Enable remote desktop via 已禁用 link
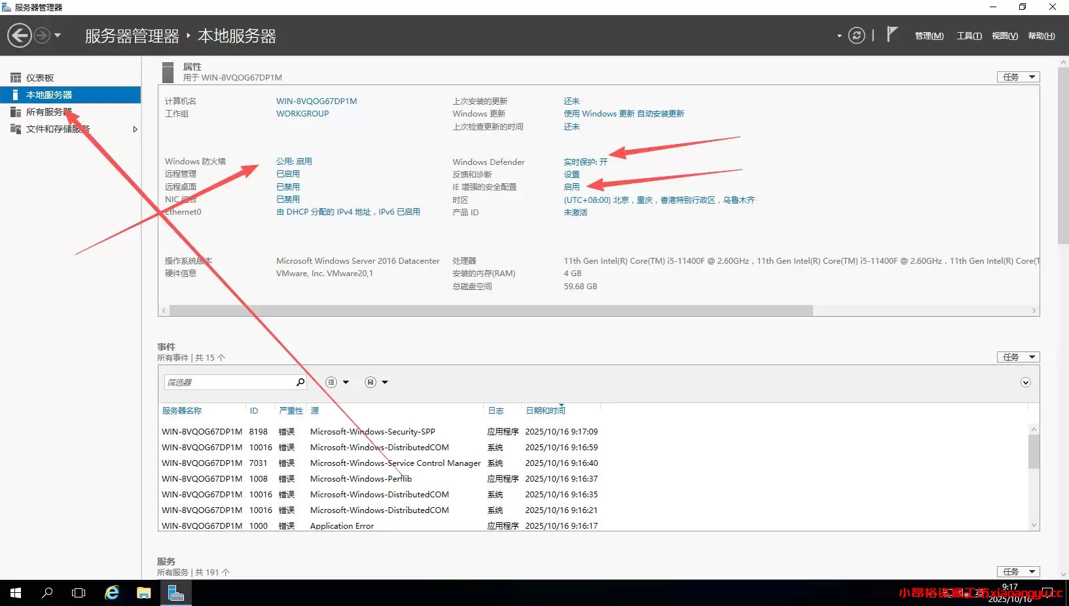The height and width of the screenshot is (606, 1069). [288, 187]
